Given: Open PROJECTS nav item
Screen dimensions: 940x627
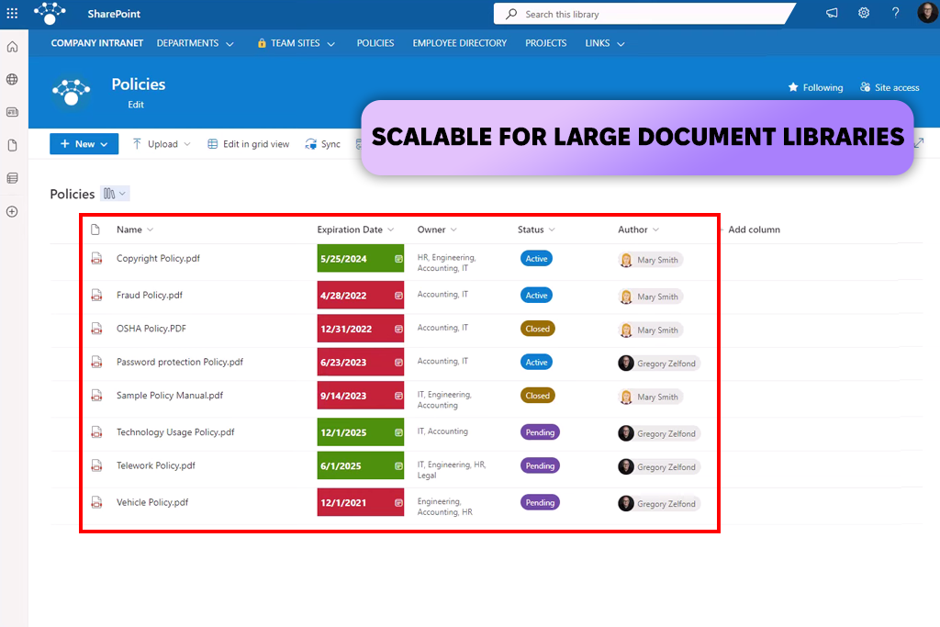Looking at the screenshot, I should (x=545, y=43).
